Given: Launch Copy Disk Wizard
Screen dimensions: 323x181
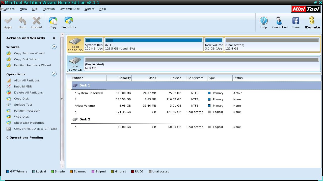Looking at the screenshot, I should 26,59.
